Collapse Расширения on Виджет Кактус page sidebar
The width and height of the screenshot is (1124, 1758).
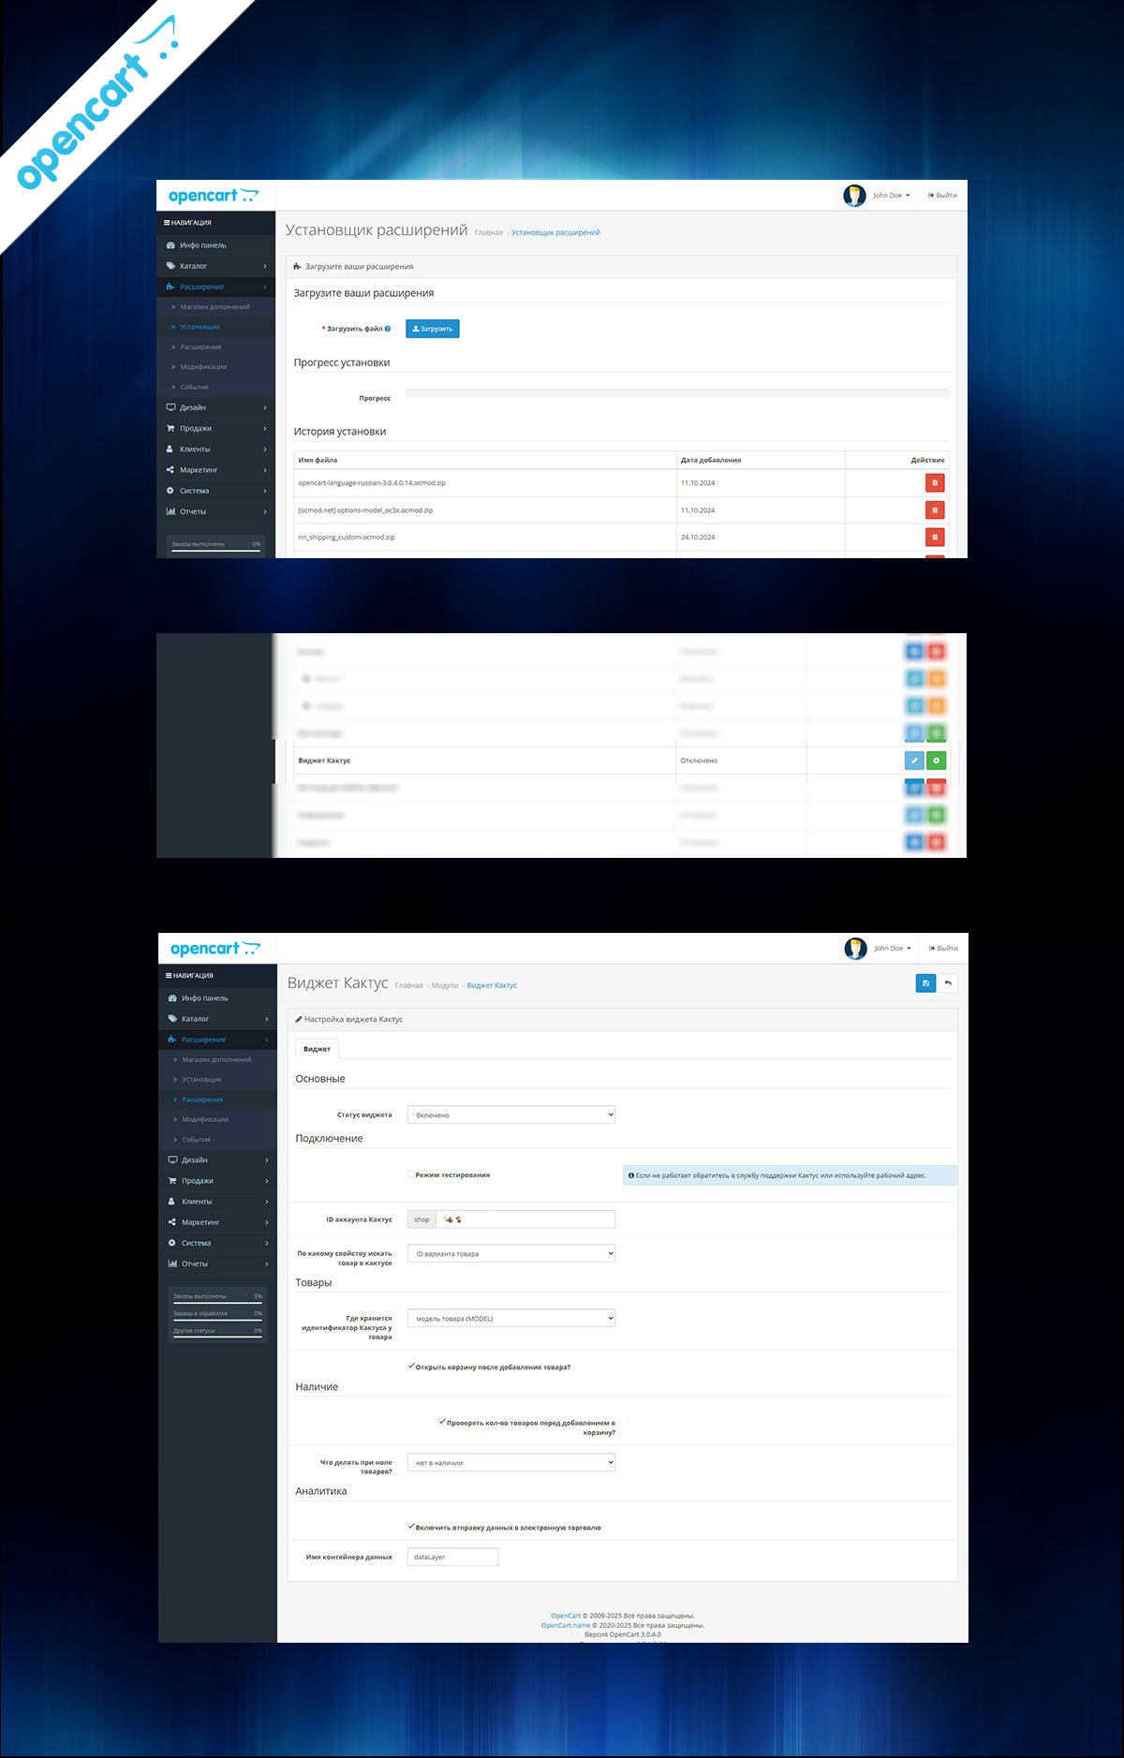point(218,1040)
